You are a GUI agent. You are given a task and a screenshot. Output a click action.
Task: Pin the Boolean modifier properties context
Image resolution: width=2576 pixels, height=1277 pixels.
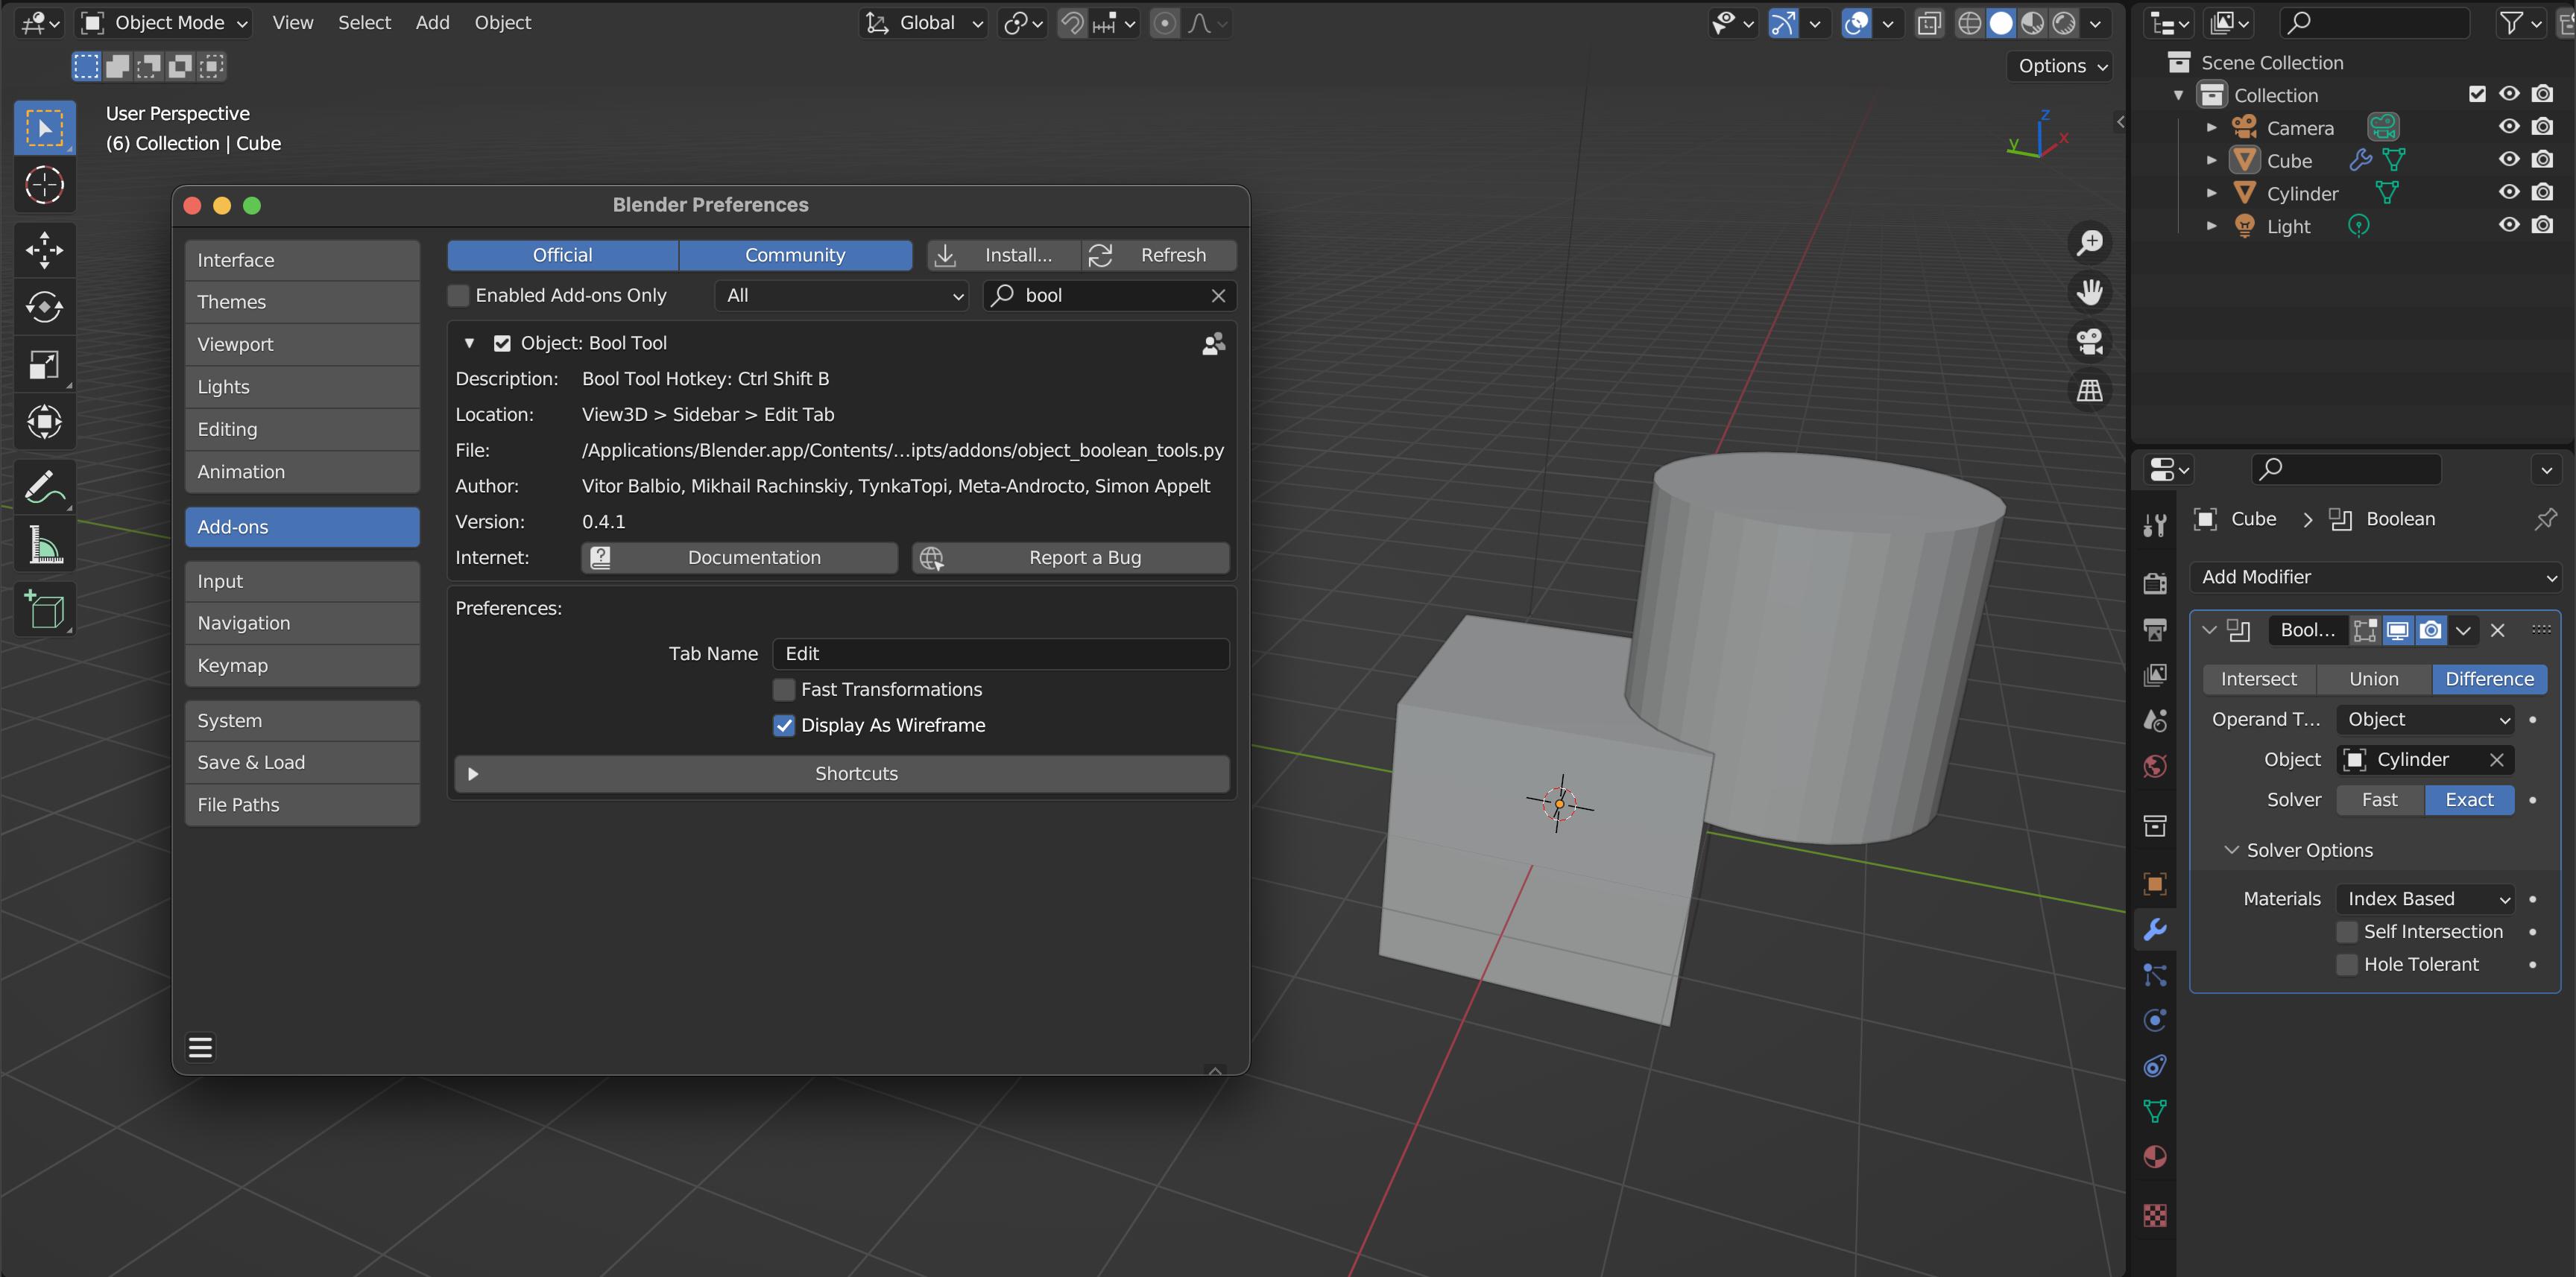point(2545,519)
